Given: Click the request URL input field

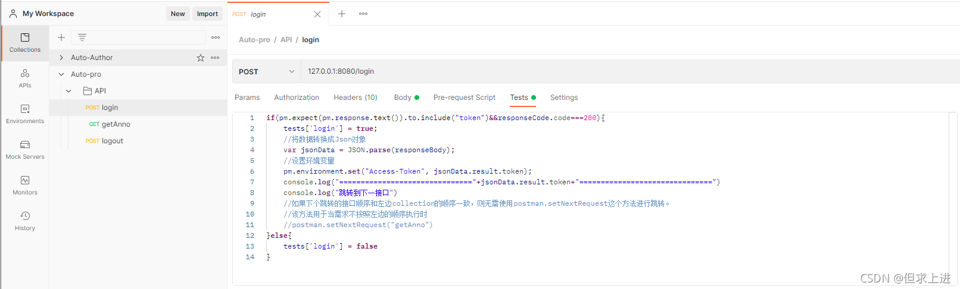Looking at the screenshot, I should coord(630,71).
